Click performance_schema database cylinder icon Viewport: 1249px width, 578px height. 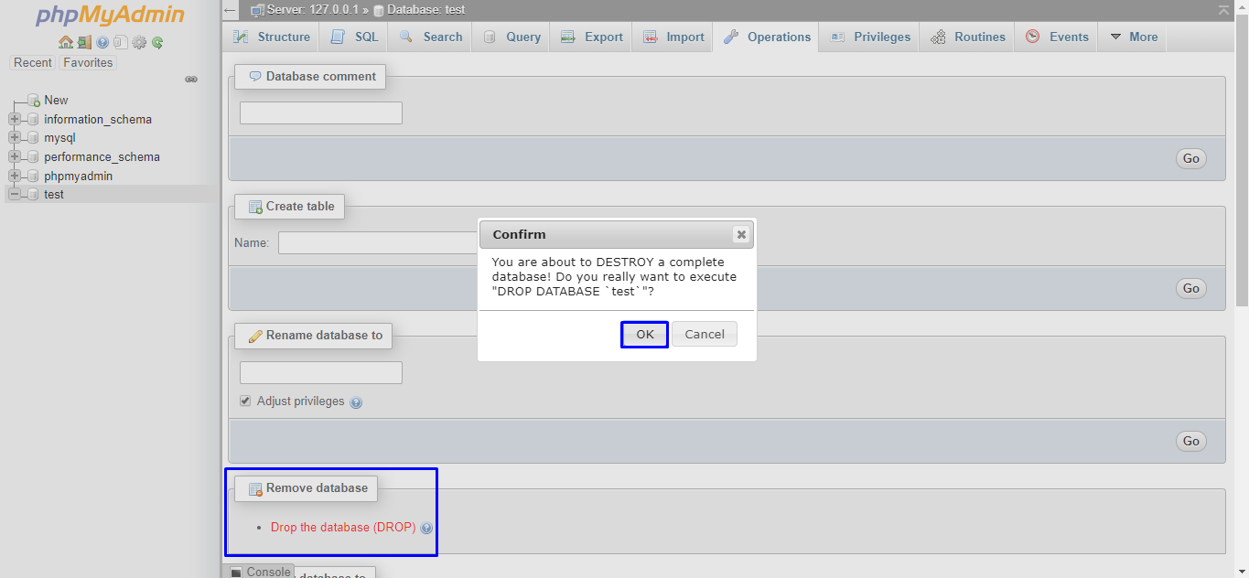click(x=34, y=157)
